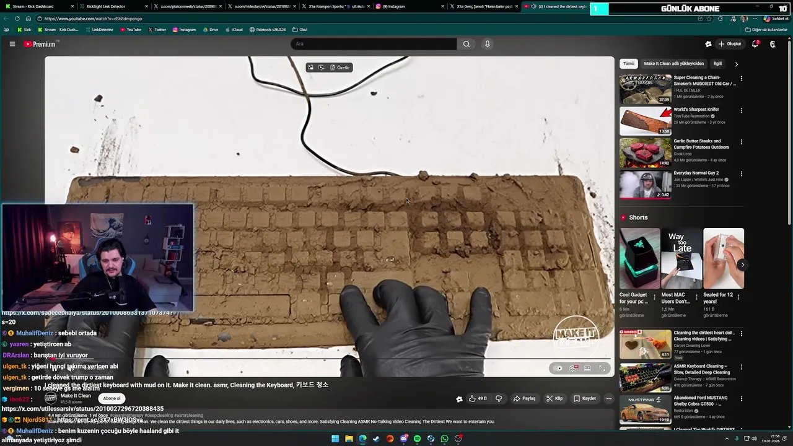Open the YouTube bookmark in bookmarks bar
793x446 pixels.
pyautogui.click(x=131, y=30)
